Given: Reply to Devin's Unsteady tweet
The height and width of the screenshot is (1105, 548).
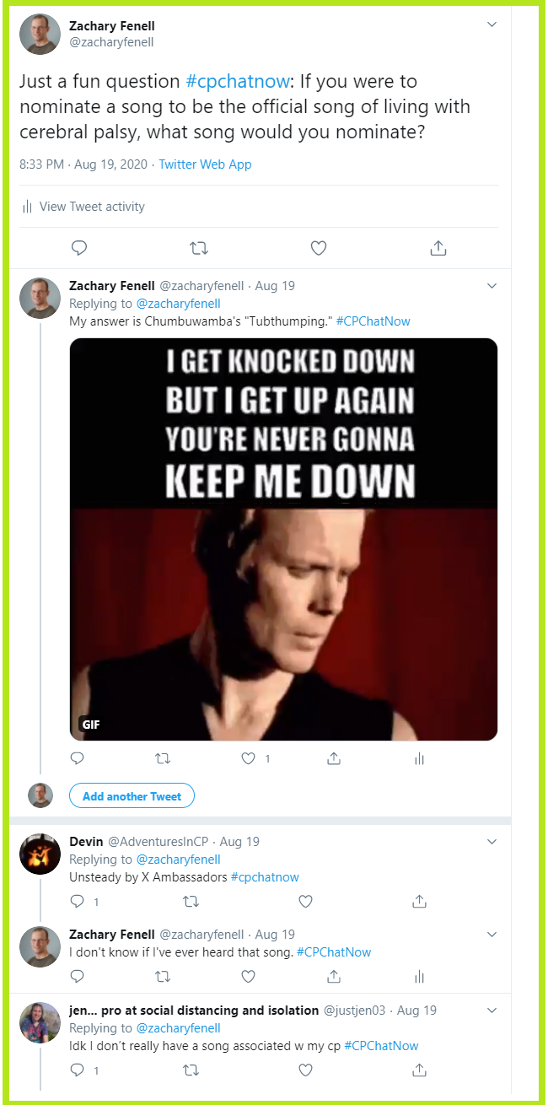Looking at the screenshot, I should pyautogui.click(x=78, y=901).
